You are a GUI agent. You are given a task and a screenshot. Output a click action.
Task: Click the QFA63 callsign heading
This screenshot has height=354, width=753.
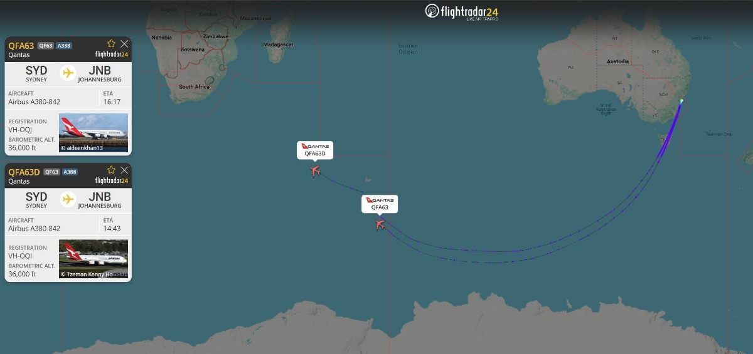pos(21,46)
